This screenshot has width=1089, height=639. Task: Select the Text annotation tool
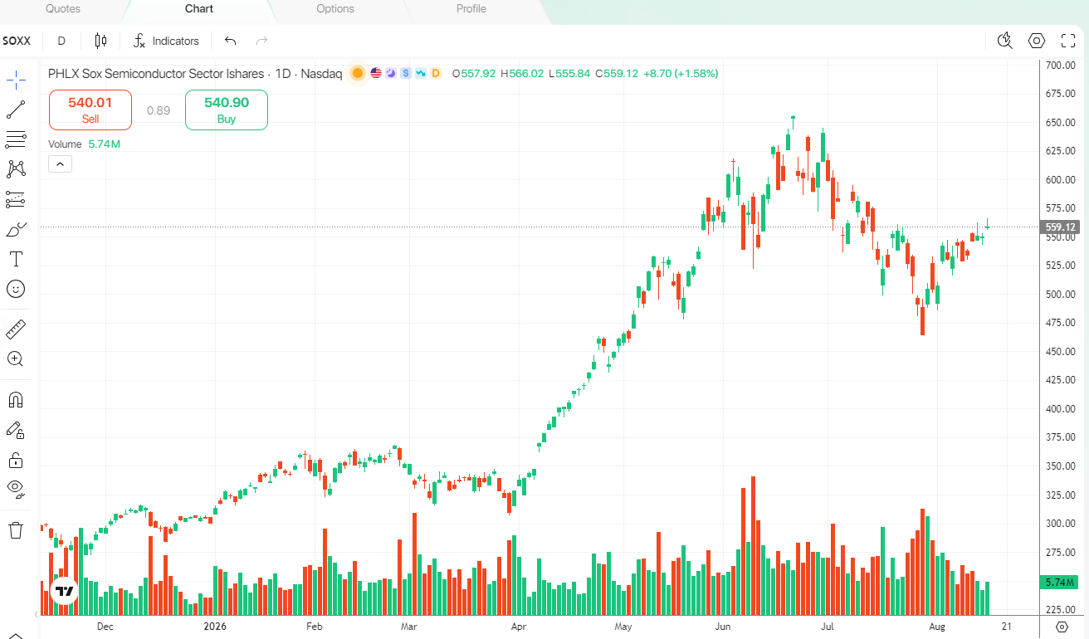pyautogui.click(x=16, y=259)
